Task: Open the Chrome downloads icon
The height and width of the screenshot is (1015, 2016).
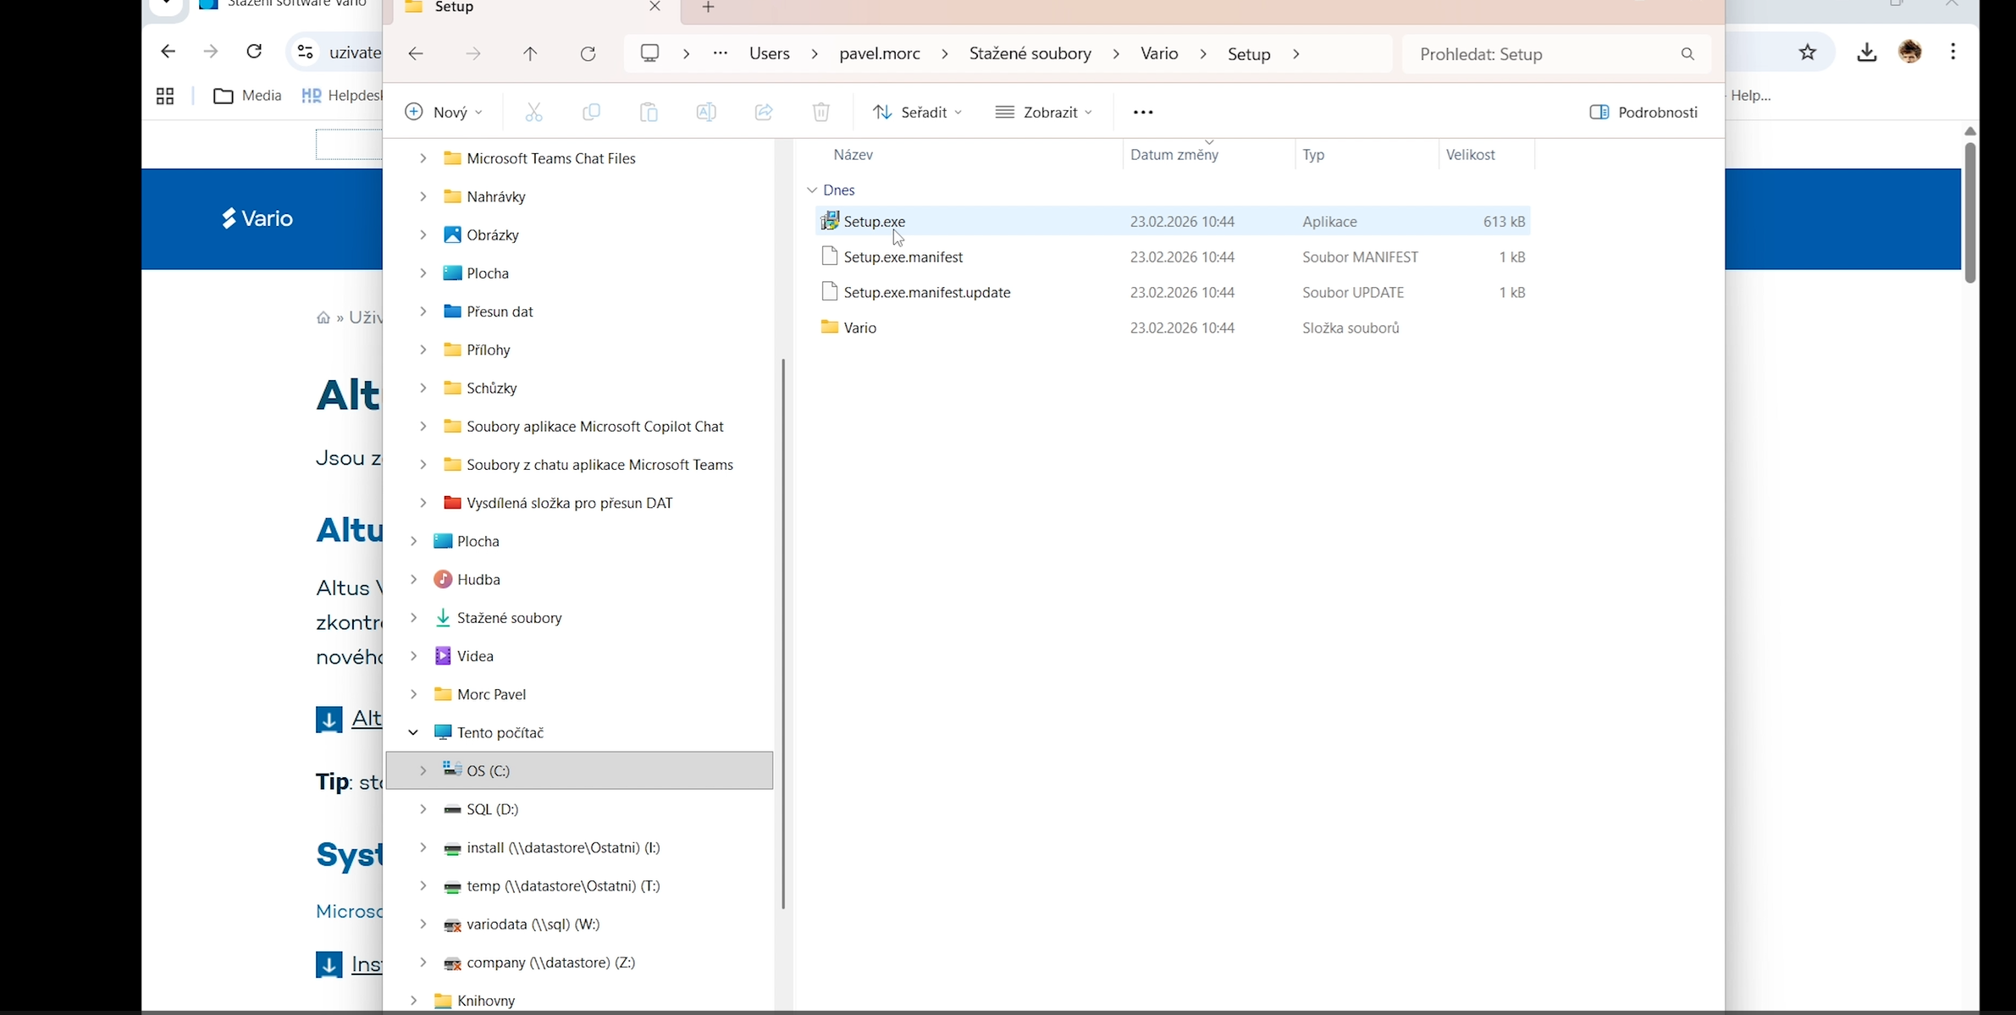Action: point(1866,52)
